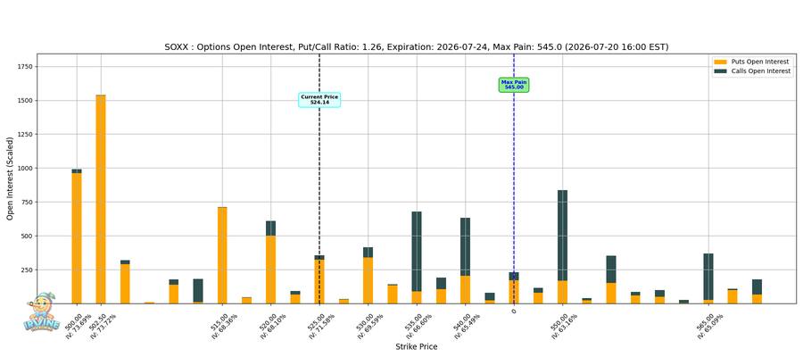Click the dark calls segment of the 540.00 bar
Image resolution: width=803 pixels, height=357 pixels.
click(x=465, y=247)
